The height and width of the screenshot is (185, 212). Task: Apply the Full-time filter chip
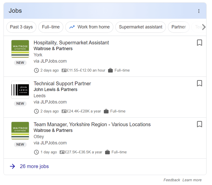coord(51,27)
